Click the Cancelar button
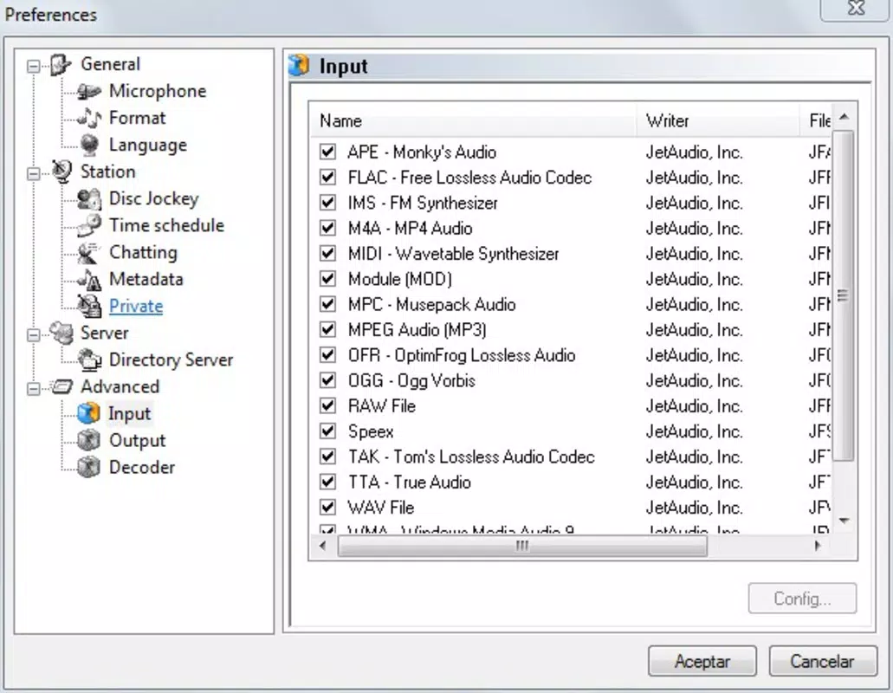Viewport: 893px width, 693px height. click(823, 661)
